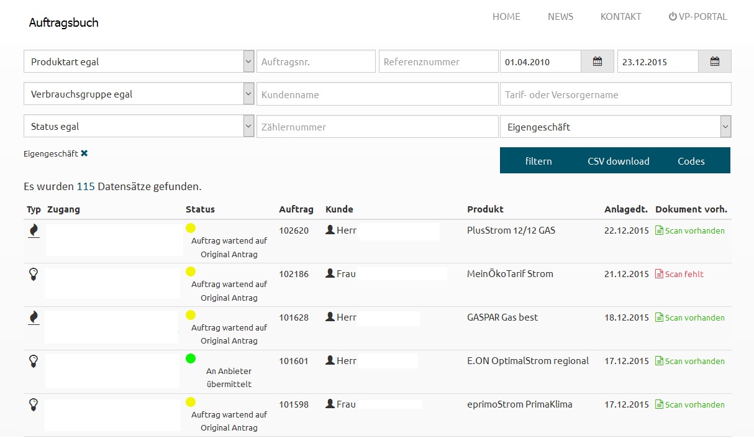Image resolution: width=754 pixels, height=438 pixels.
Task: Click the gas flame icon for order 101628
Action: 34,317
